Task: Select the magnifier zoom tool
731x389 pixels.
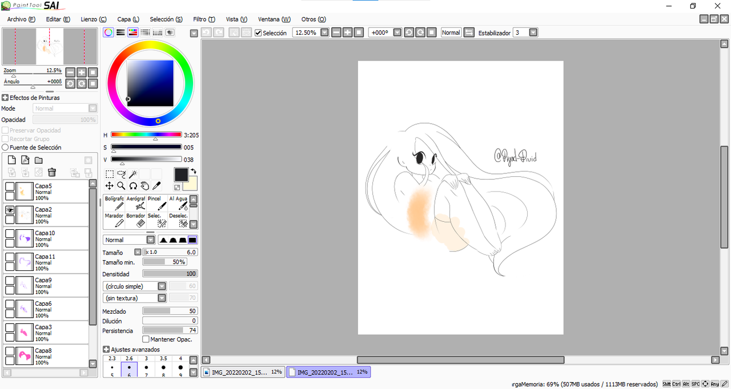Action: click(121, 185)
